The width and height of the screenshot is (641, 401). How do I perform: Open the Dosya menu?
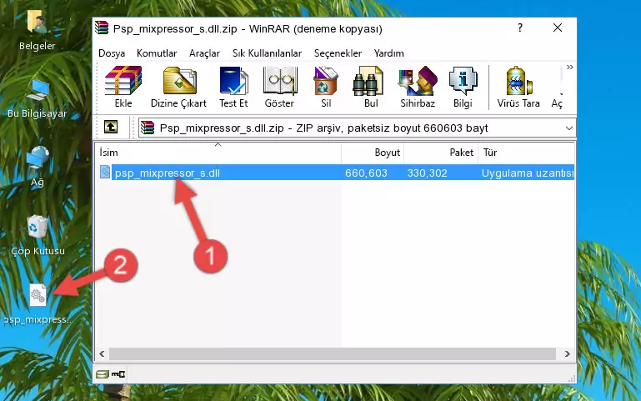click(112, 53)
